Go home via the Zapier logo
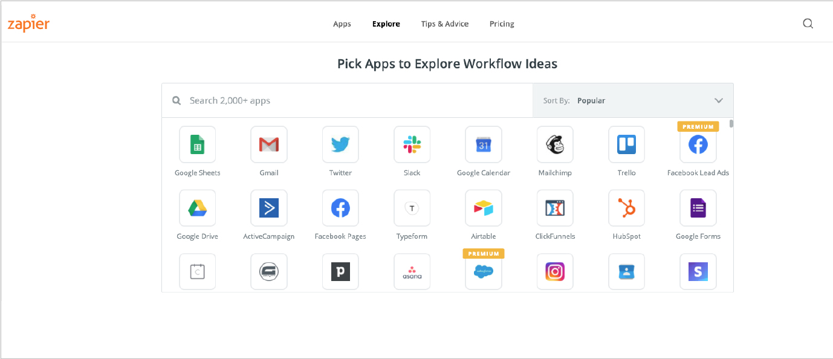 click(28, 23)
